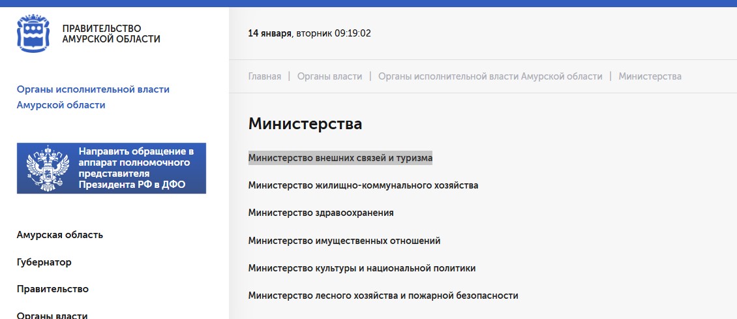Open the 'Правительство' sidebar menu item

[52, 289]
